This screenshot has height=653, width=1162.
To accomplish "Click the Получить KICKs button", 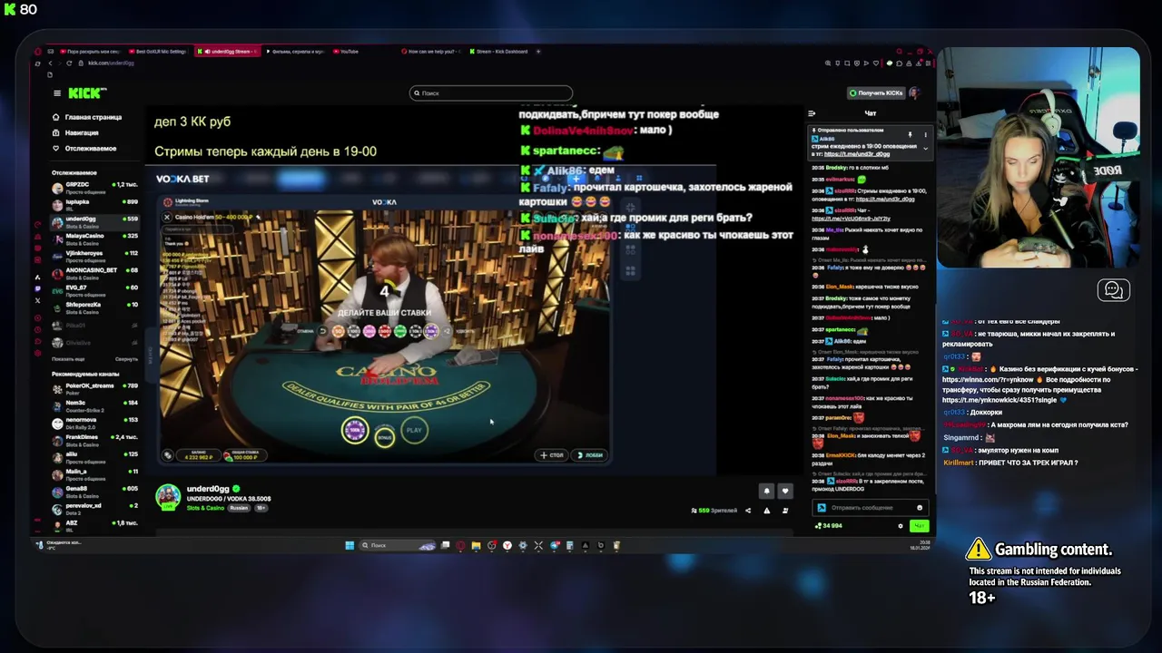I will coord(876,93).
